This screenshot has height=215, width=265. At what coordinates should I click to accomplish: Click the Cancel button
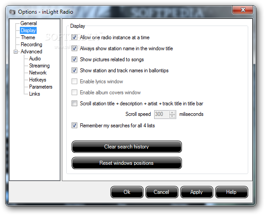click(162, 192)
